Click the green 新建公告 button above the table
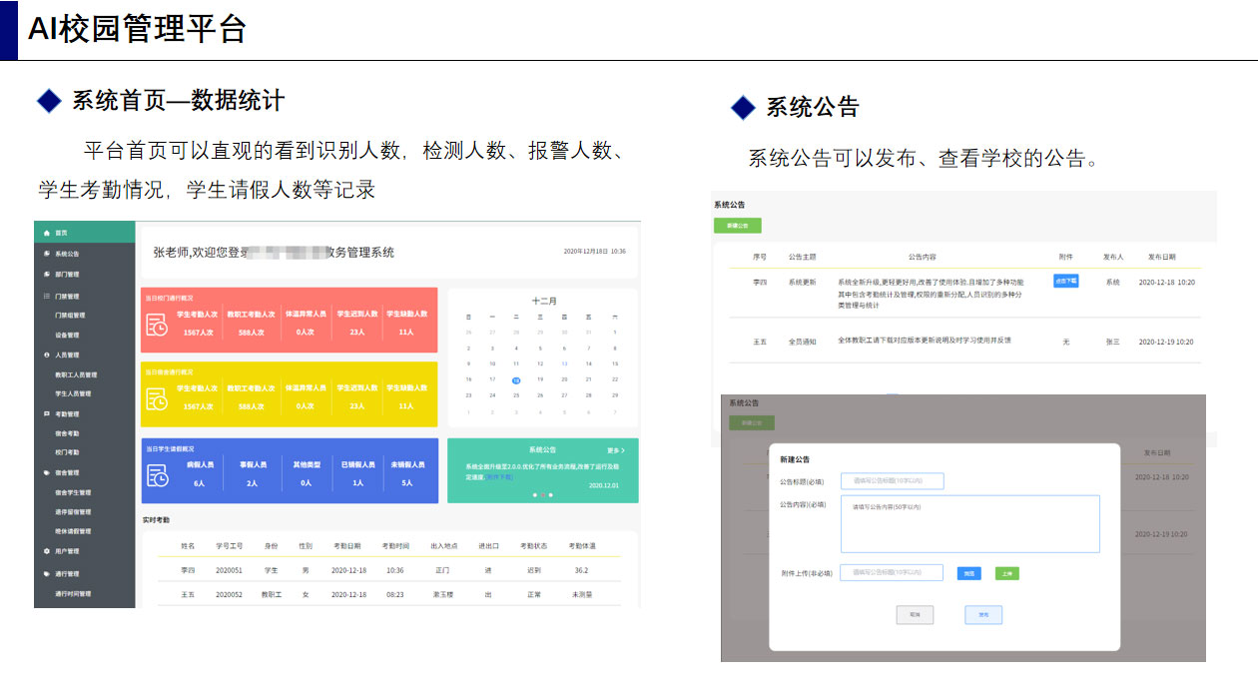1258x699 pixels. pos(737,226)
